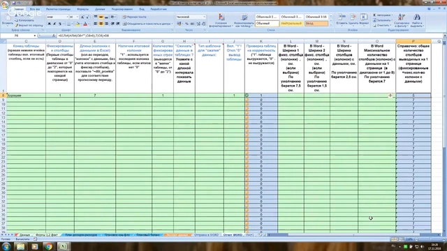Align cell text to the top
This screenshot has width=447, height=251.
click(x=96, y=17)
